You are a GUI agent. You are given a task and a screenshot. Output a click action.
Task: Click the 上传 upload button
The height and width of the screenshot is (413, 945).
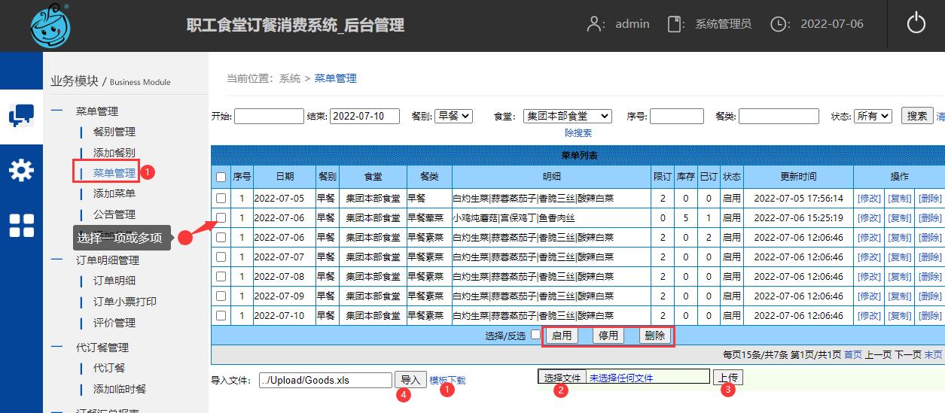[728, 378]
